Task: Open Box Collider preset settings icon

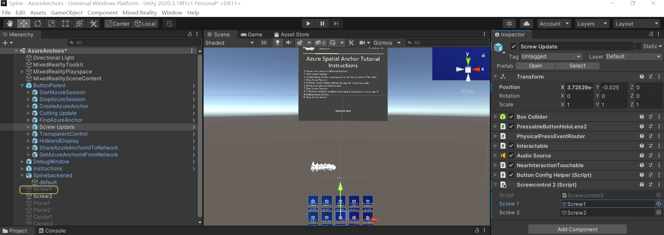Action: tap(650, 117)
